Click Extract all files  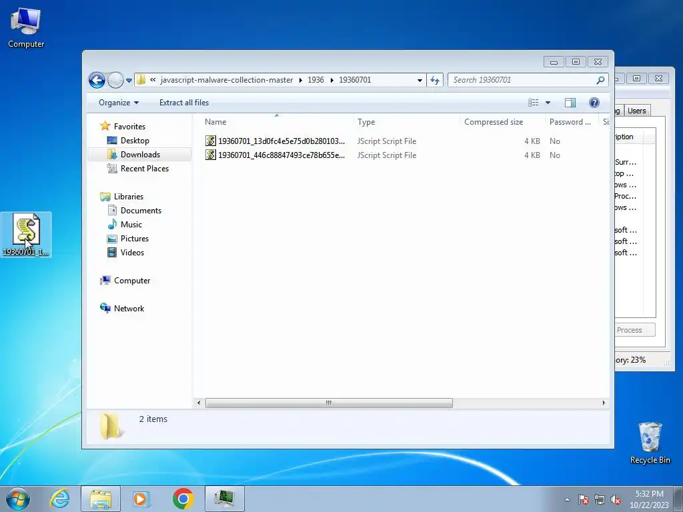click(184, 103)
